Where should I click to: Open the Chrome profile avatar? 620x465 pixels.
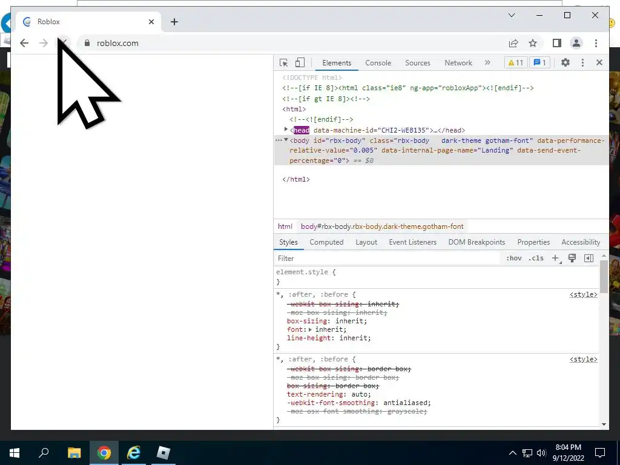point(576,43)
